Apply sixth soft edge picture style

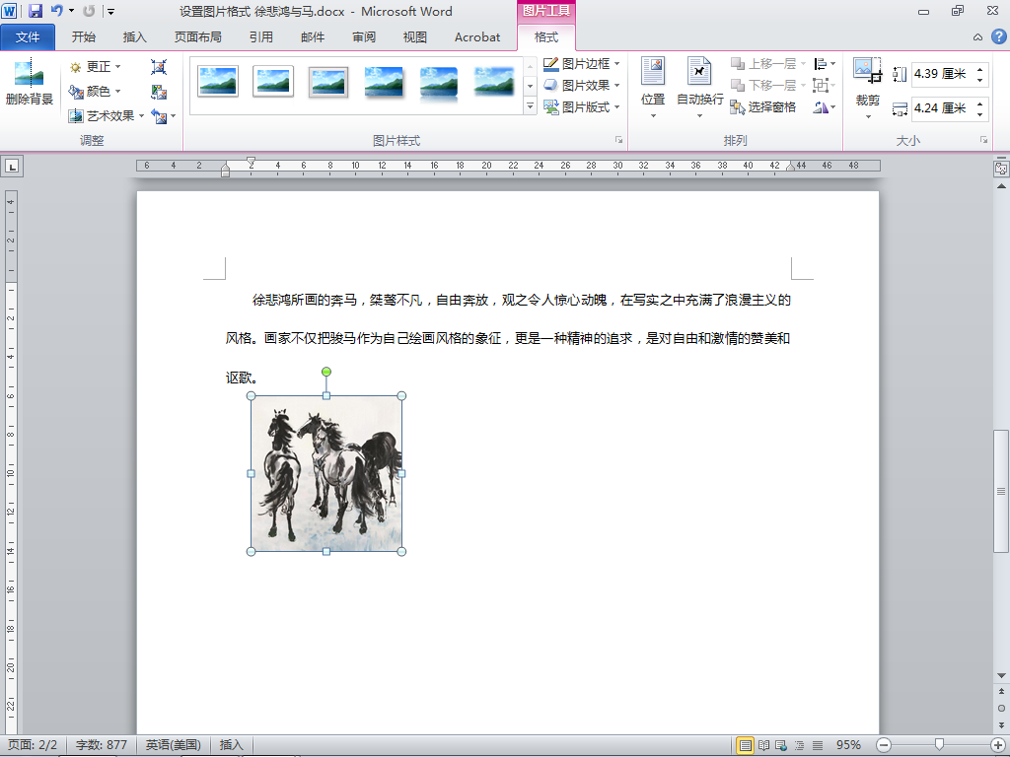[x=494, y=82]
